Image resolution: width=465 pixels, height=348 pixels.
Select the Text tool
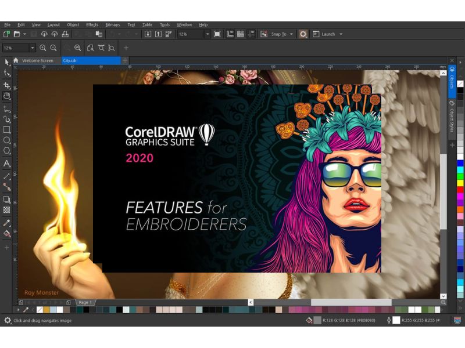7,164
